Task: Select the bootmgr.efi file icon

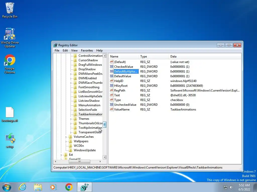Action: click(10, 114)
